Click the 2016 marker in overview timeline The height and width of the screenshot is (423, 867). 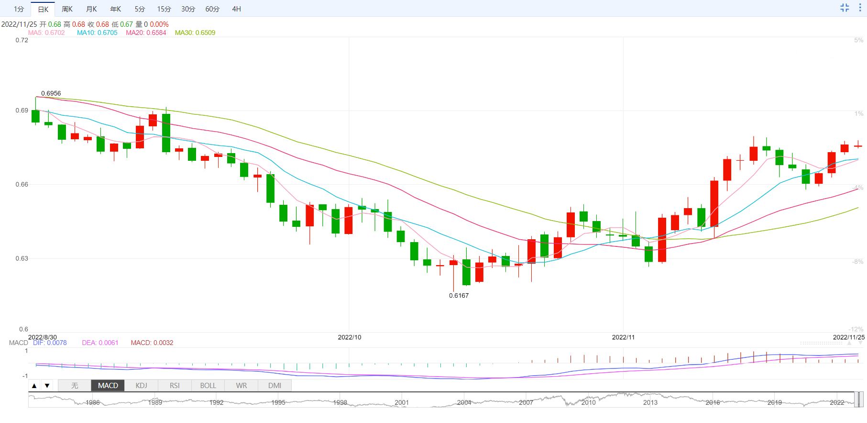point(713,402)
